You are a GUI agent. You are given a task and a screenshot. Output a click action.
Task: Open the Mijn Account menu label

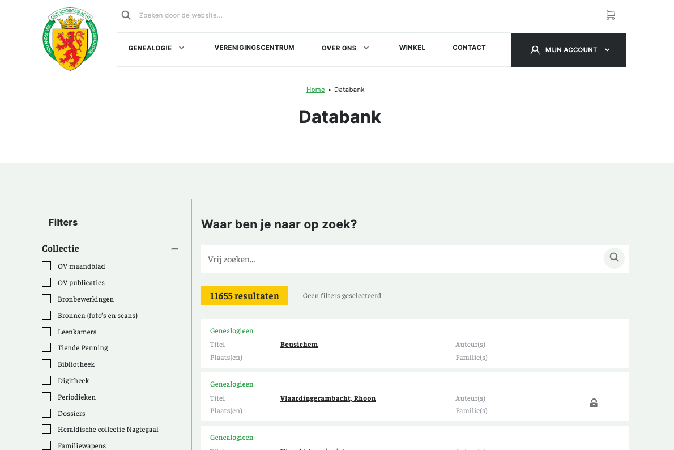click(x=571, y=50)
